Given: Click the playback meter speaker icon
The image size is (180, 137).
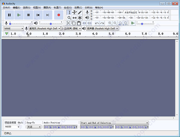Looking at the screenshot, I should 87,18.
